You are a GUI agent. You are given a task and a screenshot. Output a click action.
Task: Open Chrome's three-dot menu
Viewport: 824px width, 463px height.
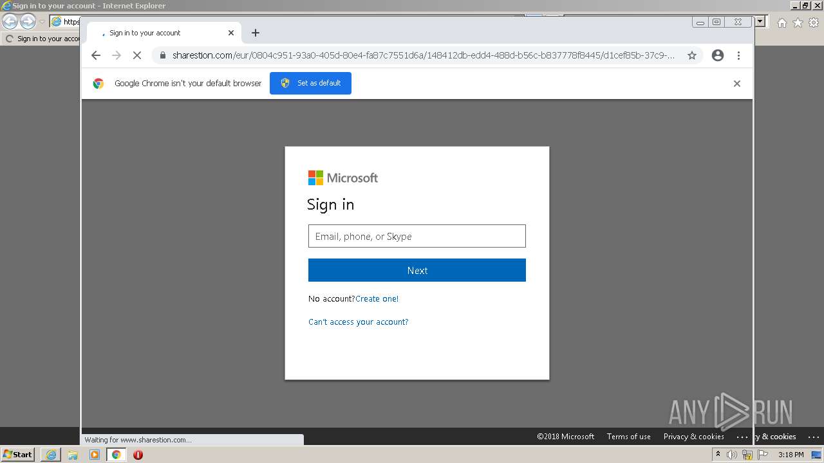tap(738, 55)
